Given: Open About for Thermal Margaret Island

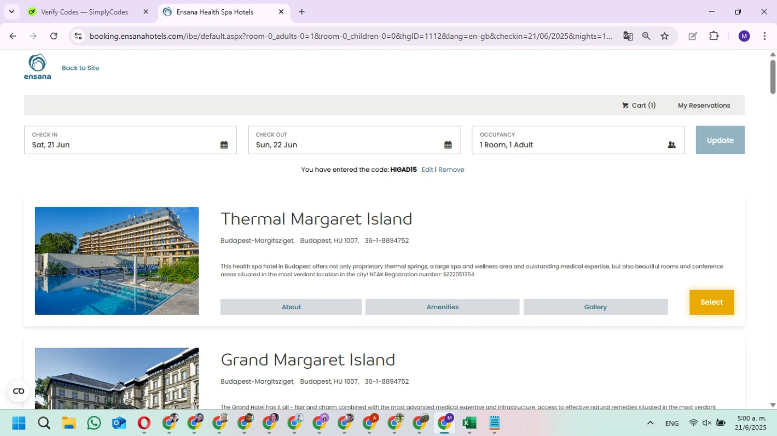Looking at the screenshot, I should tap(291, 307).
